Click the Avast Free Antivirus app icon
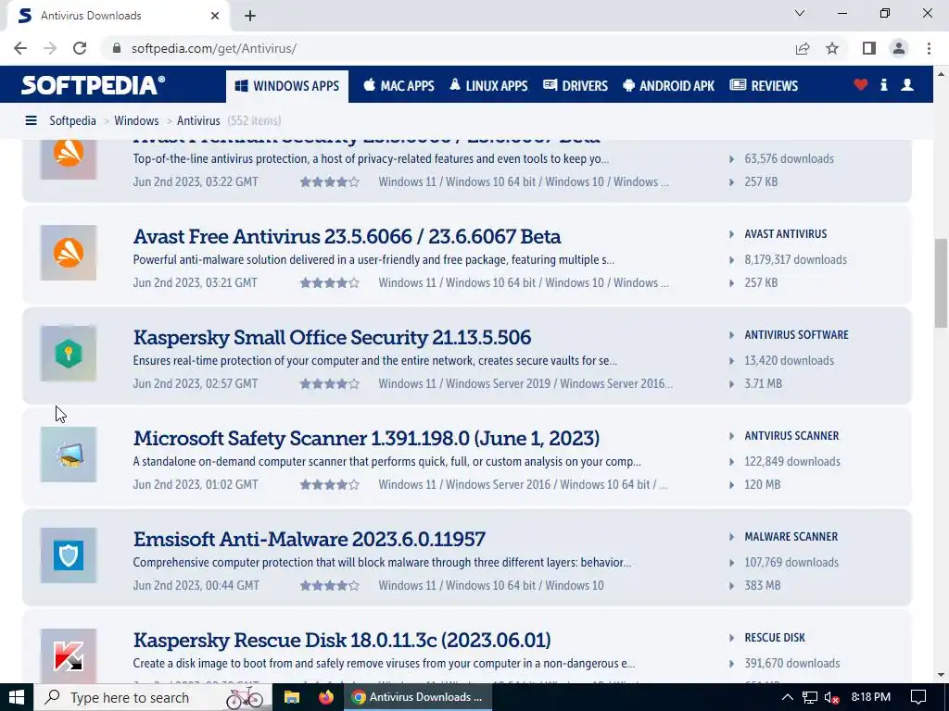The image size is (949, 711). [69, 253]
